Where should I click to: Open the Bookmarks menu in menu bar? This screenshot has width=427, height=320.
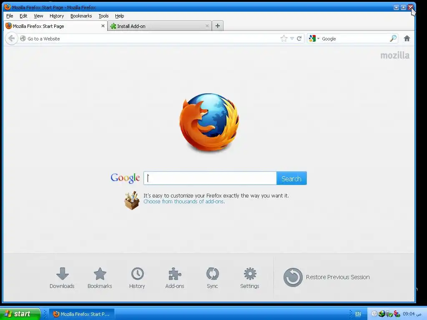(x=81, y=16)
